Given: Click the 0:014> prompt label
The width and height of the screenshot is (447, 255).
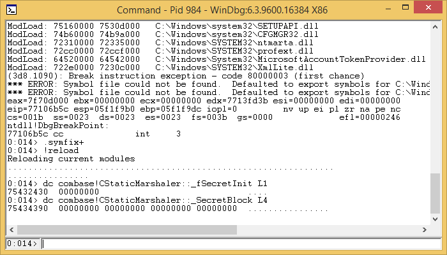Looking at the screenshot, I should click(x=20, y=244).
